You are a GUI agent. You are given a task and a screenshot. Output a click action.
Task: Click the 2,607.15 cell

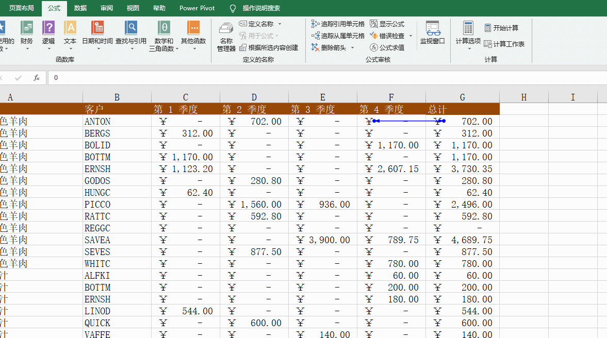pos(391,168)
